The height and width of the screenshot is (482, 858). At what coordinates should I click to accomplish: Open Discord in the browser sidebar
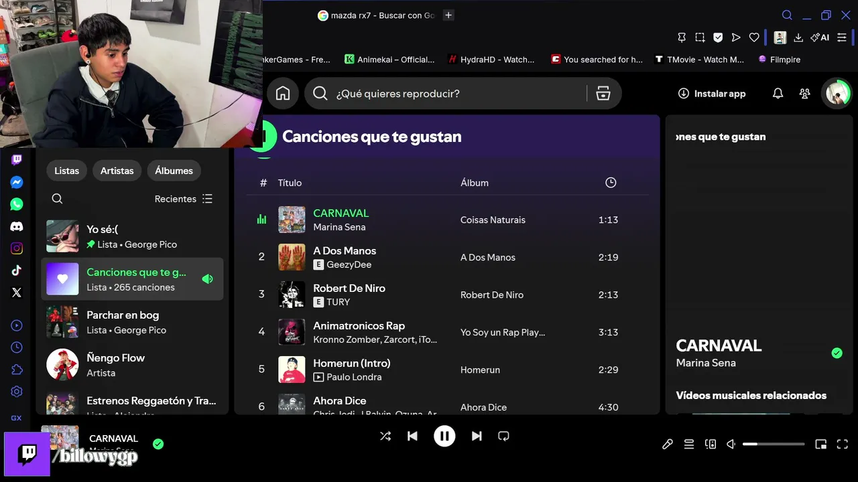pyautogui.click(x=17, y=226)
